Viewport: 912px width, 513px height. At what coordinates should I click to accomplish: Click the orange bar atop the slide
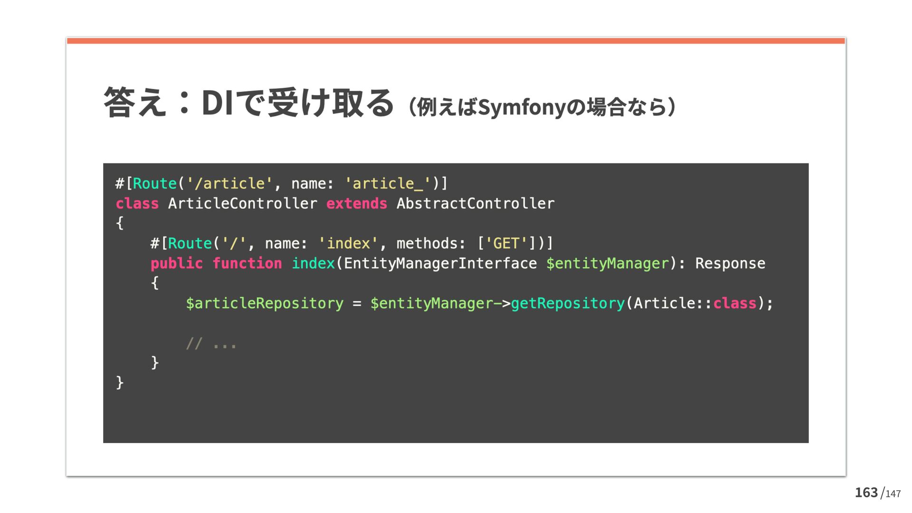pos(456,41)
